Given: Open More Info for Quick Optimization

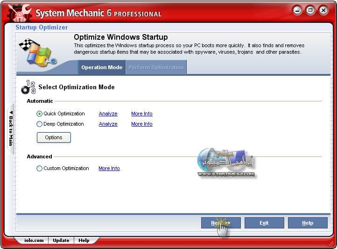Looking at the screenshot, I should pyautogui.click(x=142, y=114).
